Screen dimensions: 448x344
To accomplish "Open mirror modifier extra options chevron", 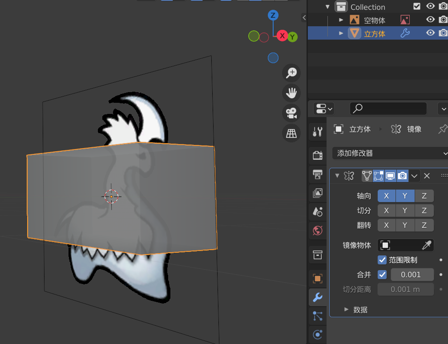I will (x=414, y=176).
